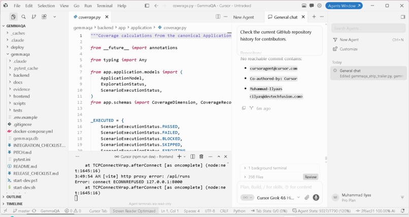Screen dimensions: 409x217
Task: Close the coverage.py tab
Action: (x=107, y=17)
